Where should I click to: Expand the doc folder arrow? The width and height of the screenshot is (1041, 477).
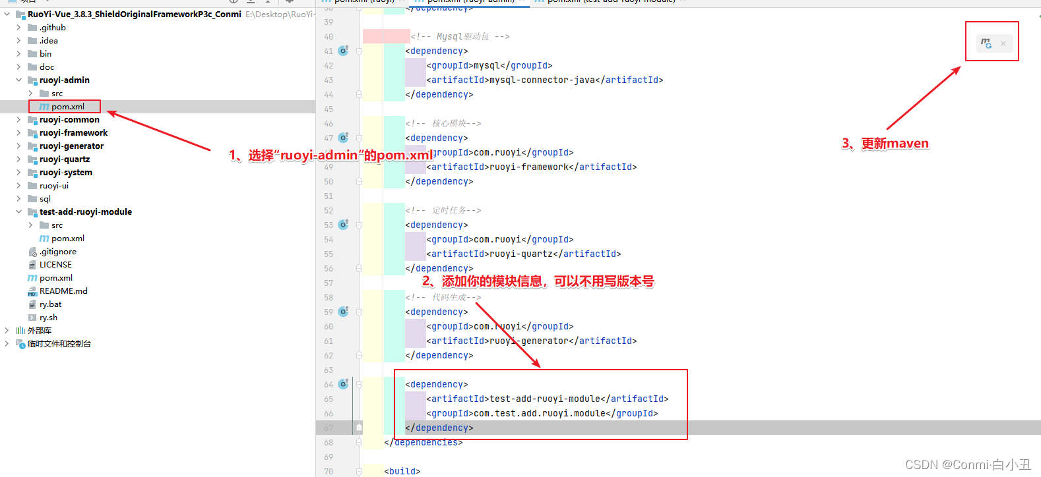pos(18,67)
